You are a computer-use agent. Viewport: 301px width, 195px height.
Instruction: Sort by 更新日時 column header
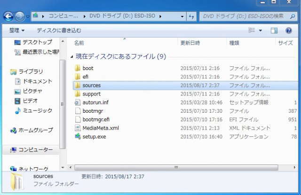tap(190, 43)
